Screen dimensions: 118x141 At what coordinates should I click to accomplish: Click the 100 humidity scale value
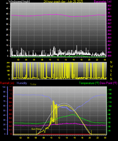pos(4,87)
